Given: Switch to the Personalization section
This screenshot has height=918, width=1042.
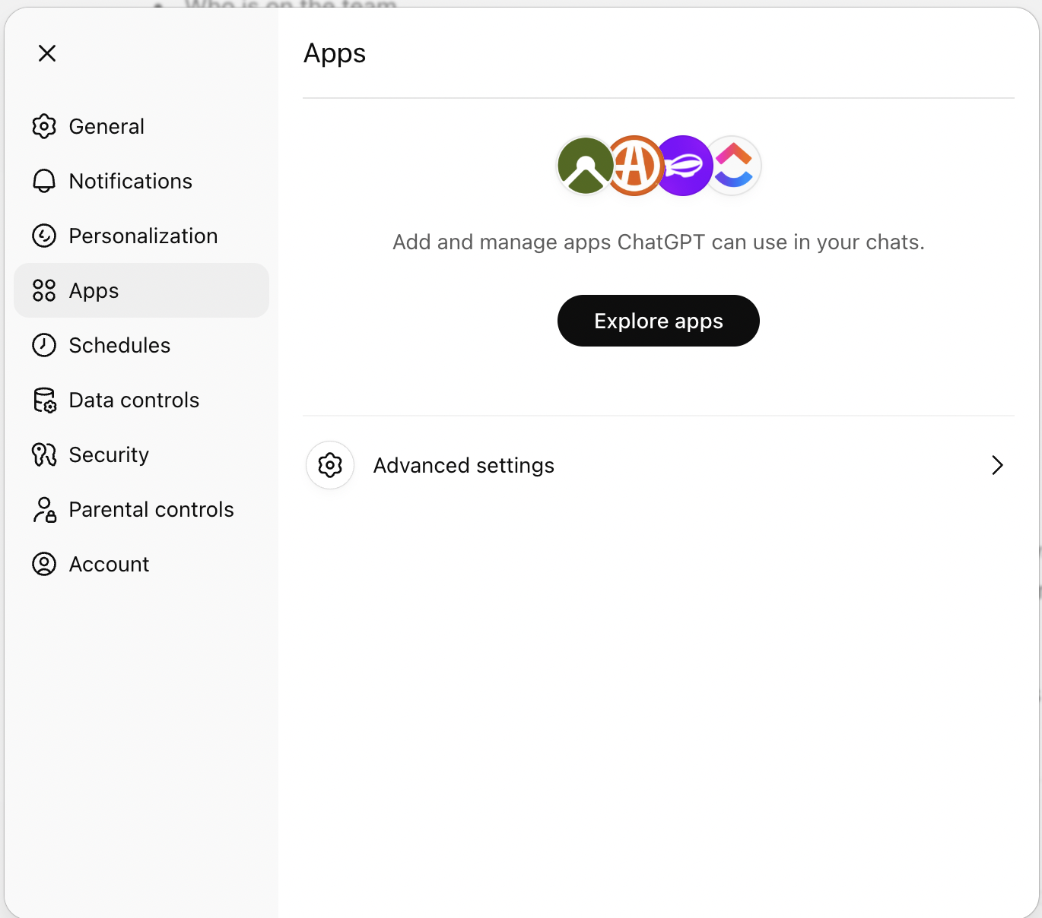Looking at the screenshot, I should point(143,236).
